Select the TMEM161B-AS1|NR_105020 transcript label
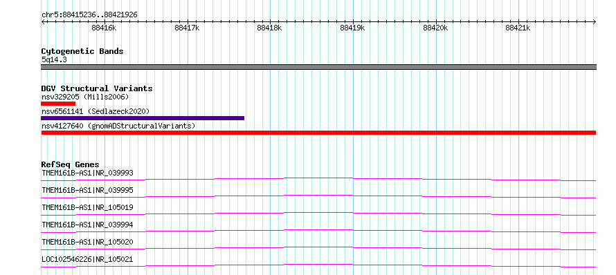Screen dimensions: 616x275 (x=88, y=242)
